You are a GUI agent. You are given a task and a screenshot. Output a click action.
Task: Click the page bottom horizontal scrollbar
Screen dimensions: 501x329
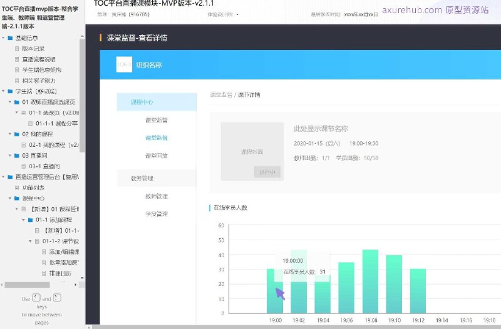click(296, 327)
